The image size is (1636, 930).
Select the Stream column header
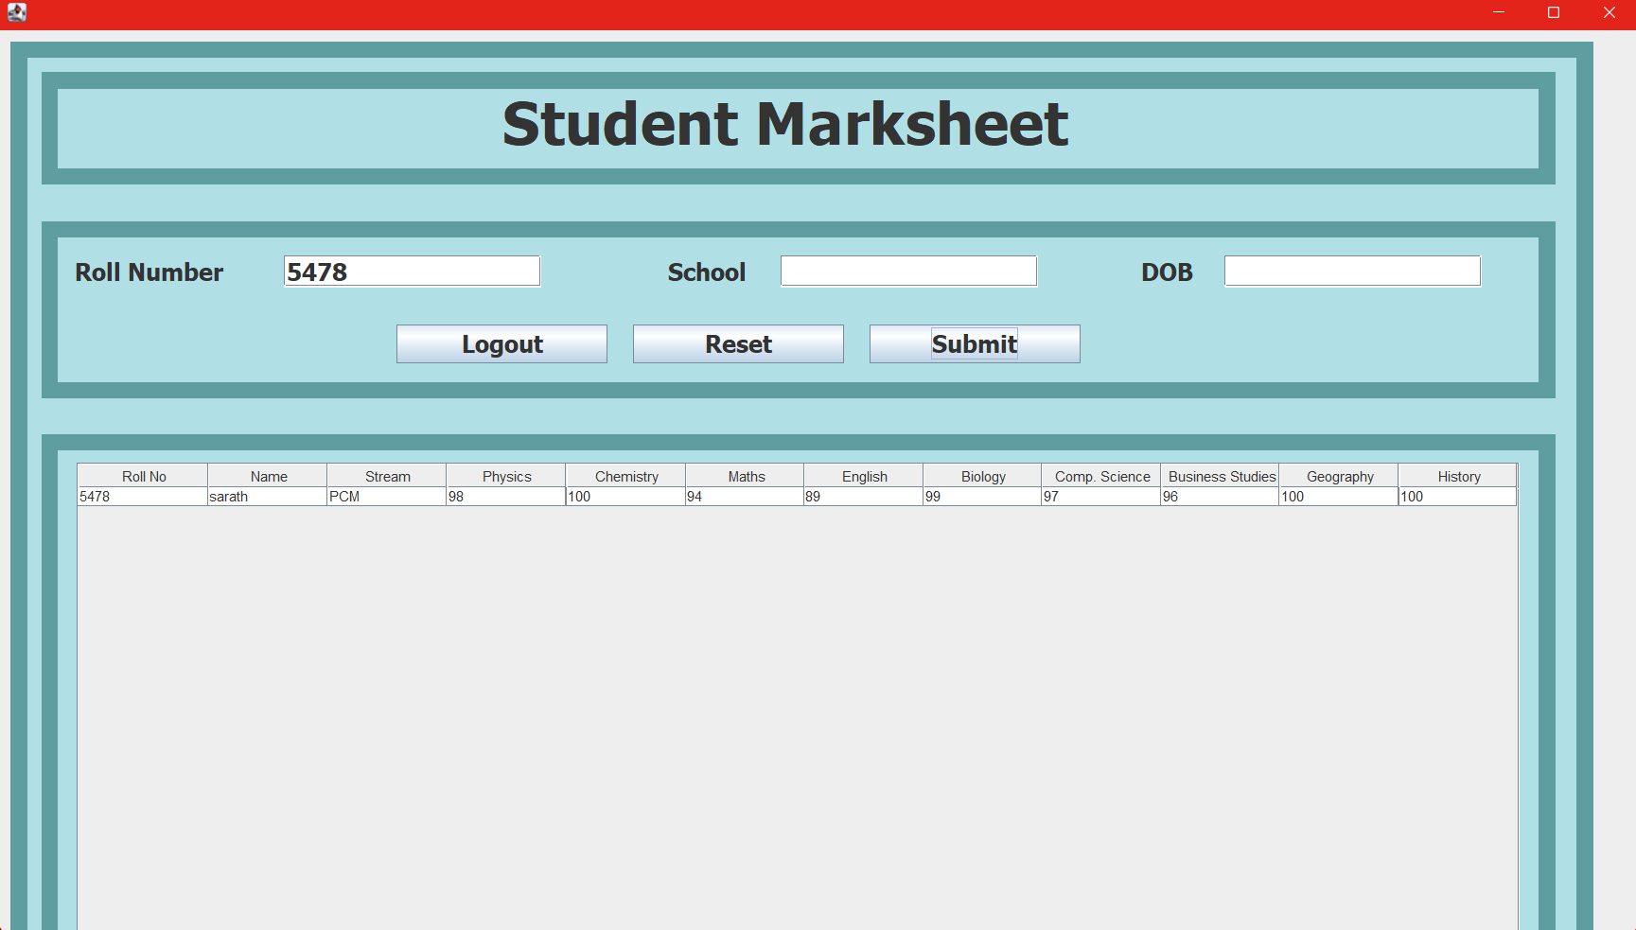[387, 476]
